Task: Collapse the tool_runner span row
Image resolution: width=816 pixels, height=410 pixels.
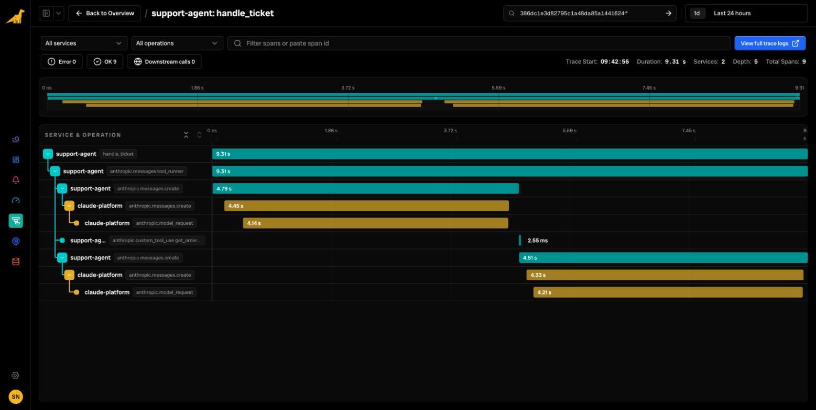Action: click(55, 171)
